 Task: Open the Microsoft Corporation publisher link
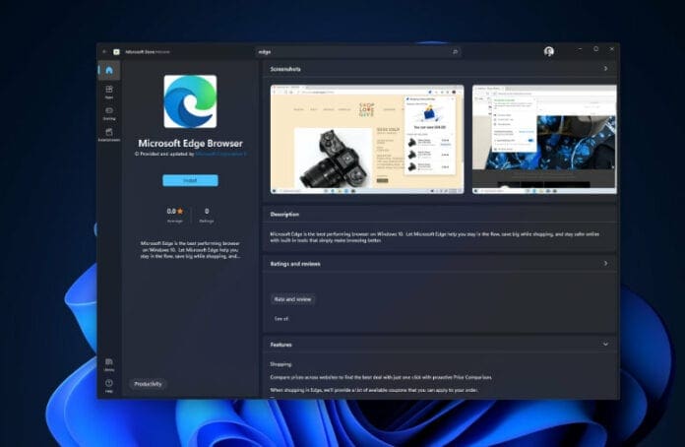click(x=220, y=154)
